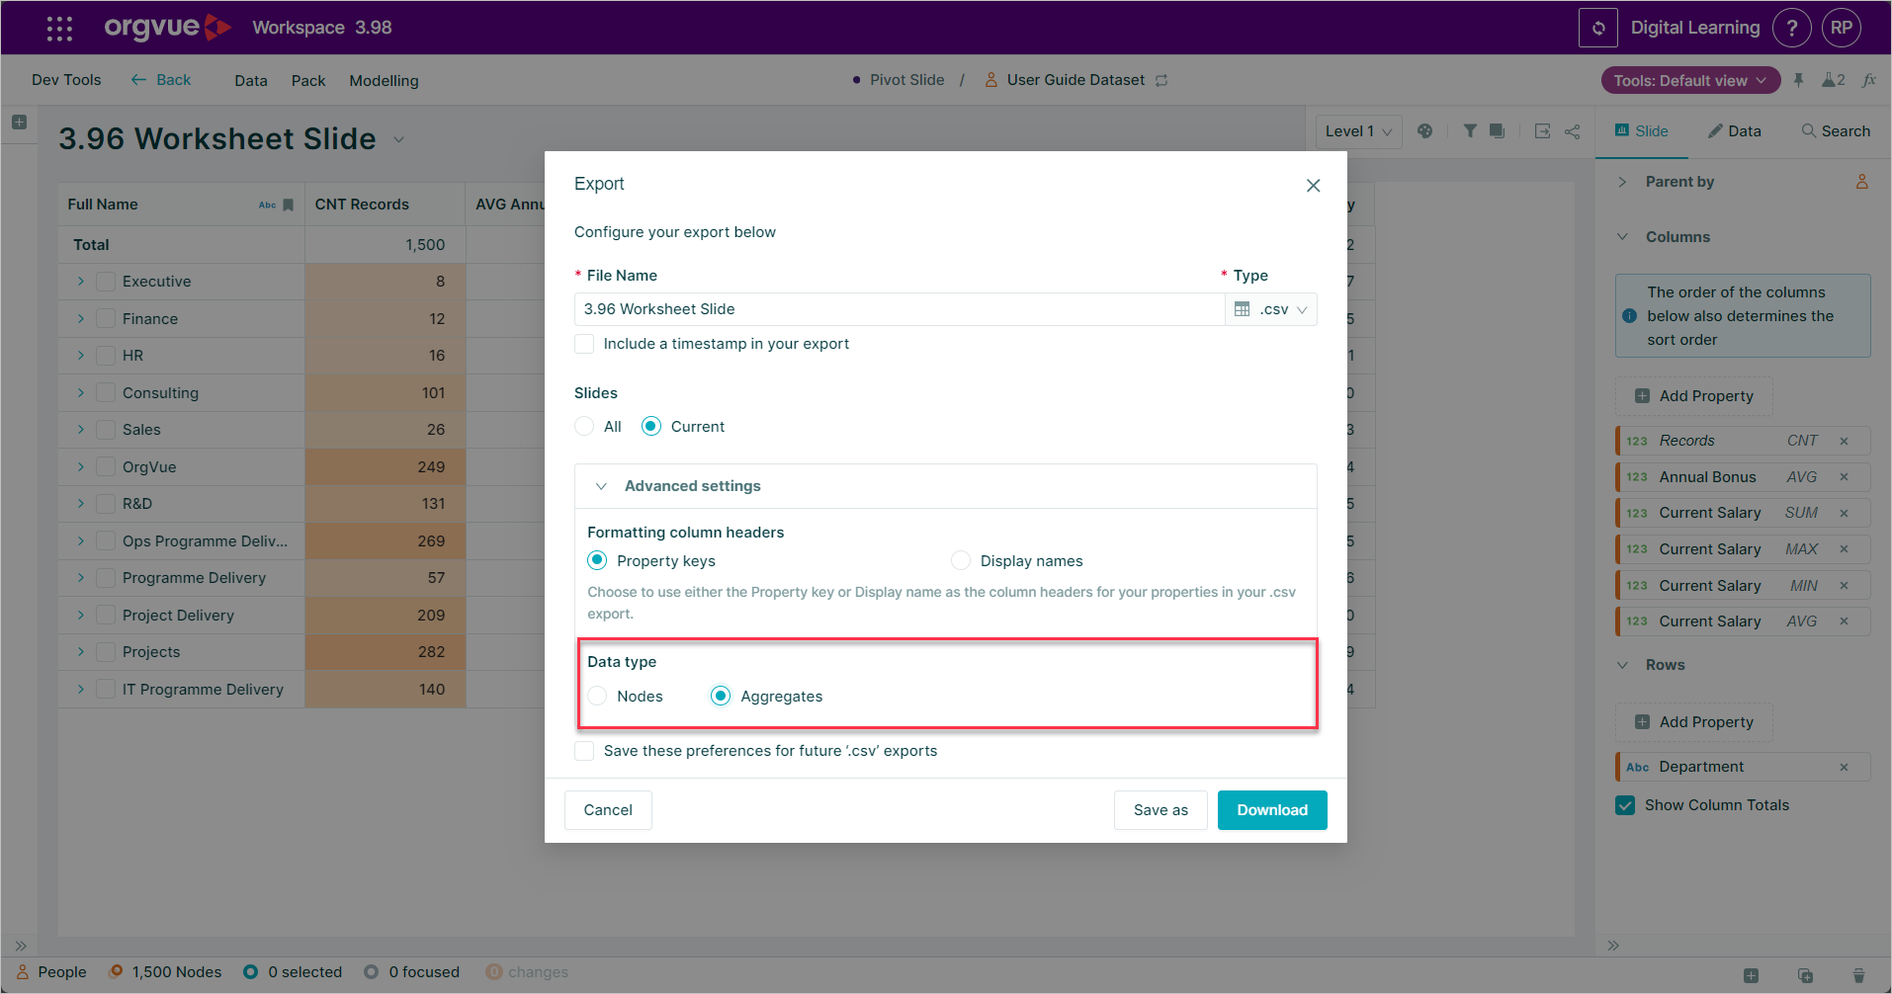Click the users count icon showing 2

tap(1834, 80)
